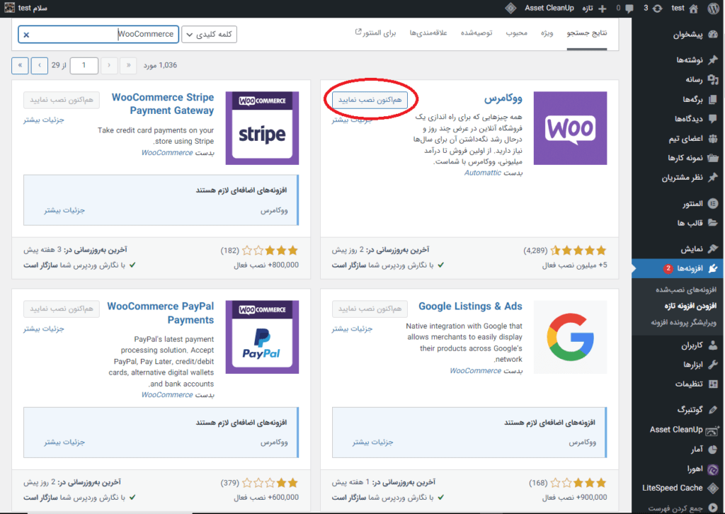The height and width of the screenshot is (514, 725).
Task: Open Asset CleanUp in the top admin bar
Action: point(549,8)
